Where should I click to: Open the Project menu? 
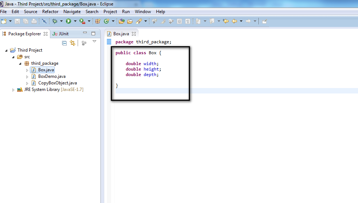point(110,12)
